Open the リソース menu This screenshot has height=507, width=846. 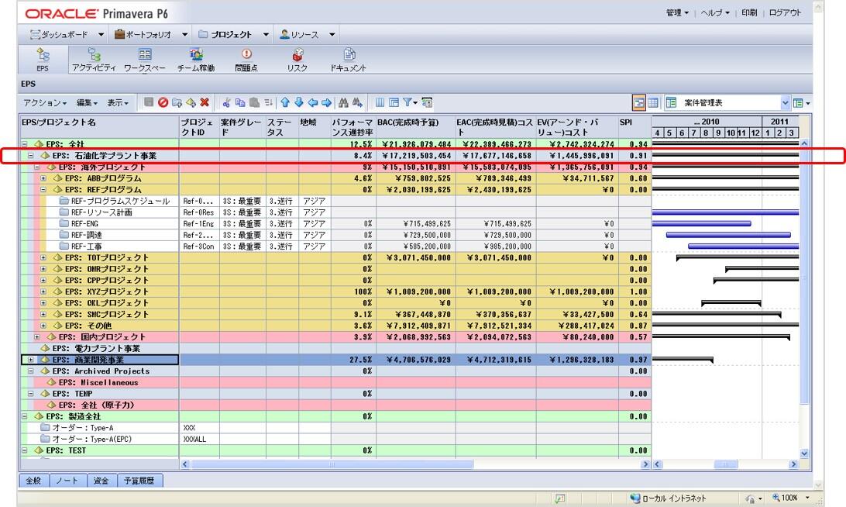(307, 35)
